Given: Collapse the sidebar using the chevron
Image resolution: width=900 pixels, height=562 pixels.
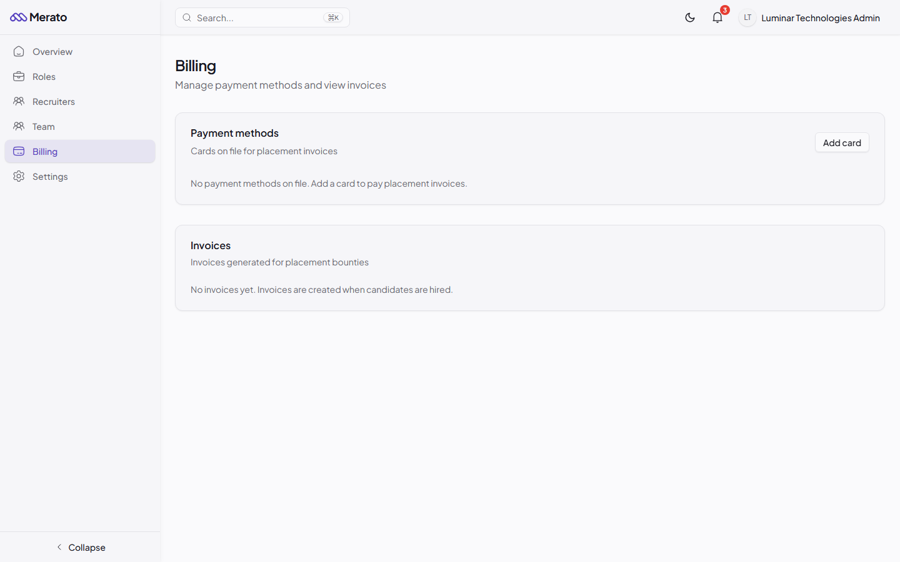Looking at the screenshot, I should (59, 547).
